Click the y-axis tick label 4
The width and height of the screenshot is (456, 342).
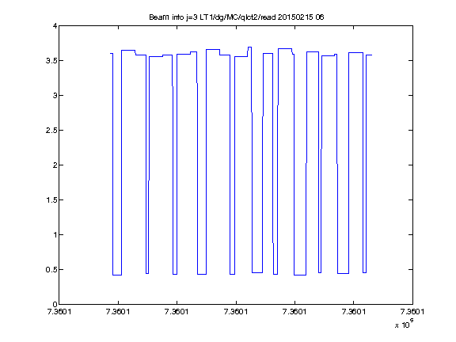click(55, 26)
